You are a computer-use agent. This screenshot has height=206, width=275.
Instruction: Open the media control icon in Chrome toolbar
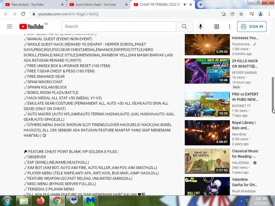[x=252, y=14]
